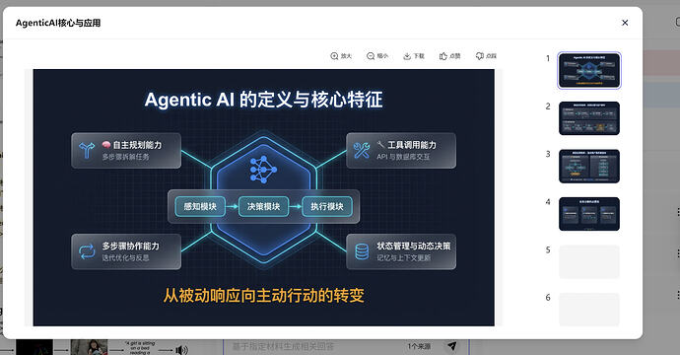Viewport: 680px width, 355px height.
Task: Click the dialog title AgenticAI核心与应用
Action: click(x=58, y=23)
